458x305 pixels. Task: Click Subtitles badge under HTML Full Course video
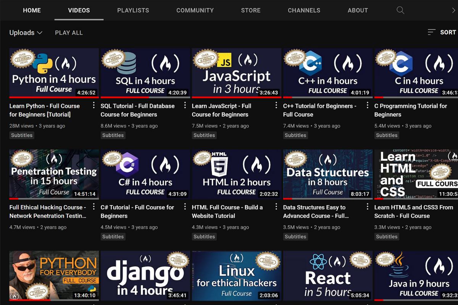point(204,237)
